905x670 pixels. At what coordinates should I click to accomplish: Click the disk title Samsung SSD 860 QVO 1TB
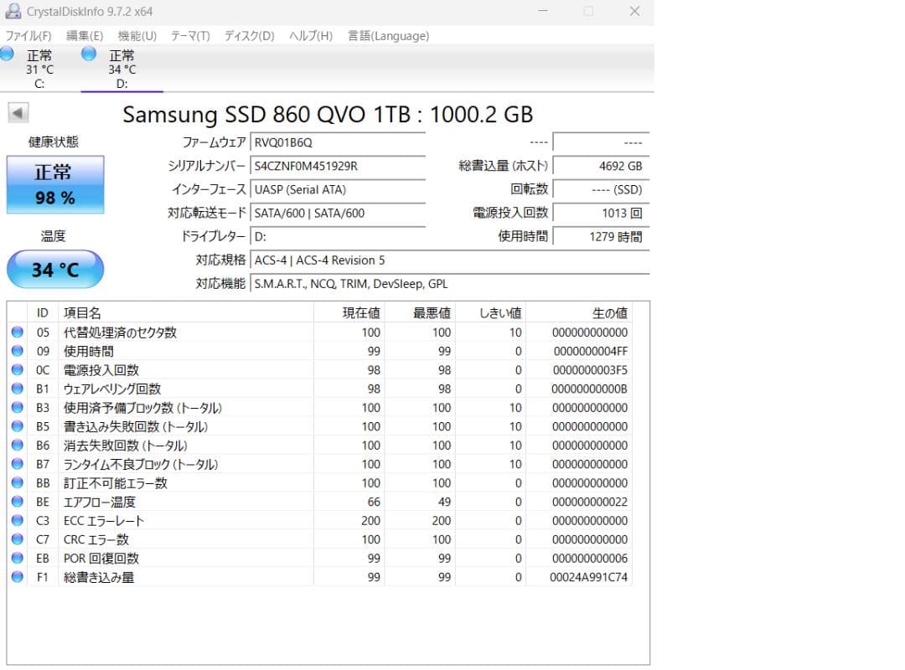pos(328,114)
